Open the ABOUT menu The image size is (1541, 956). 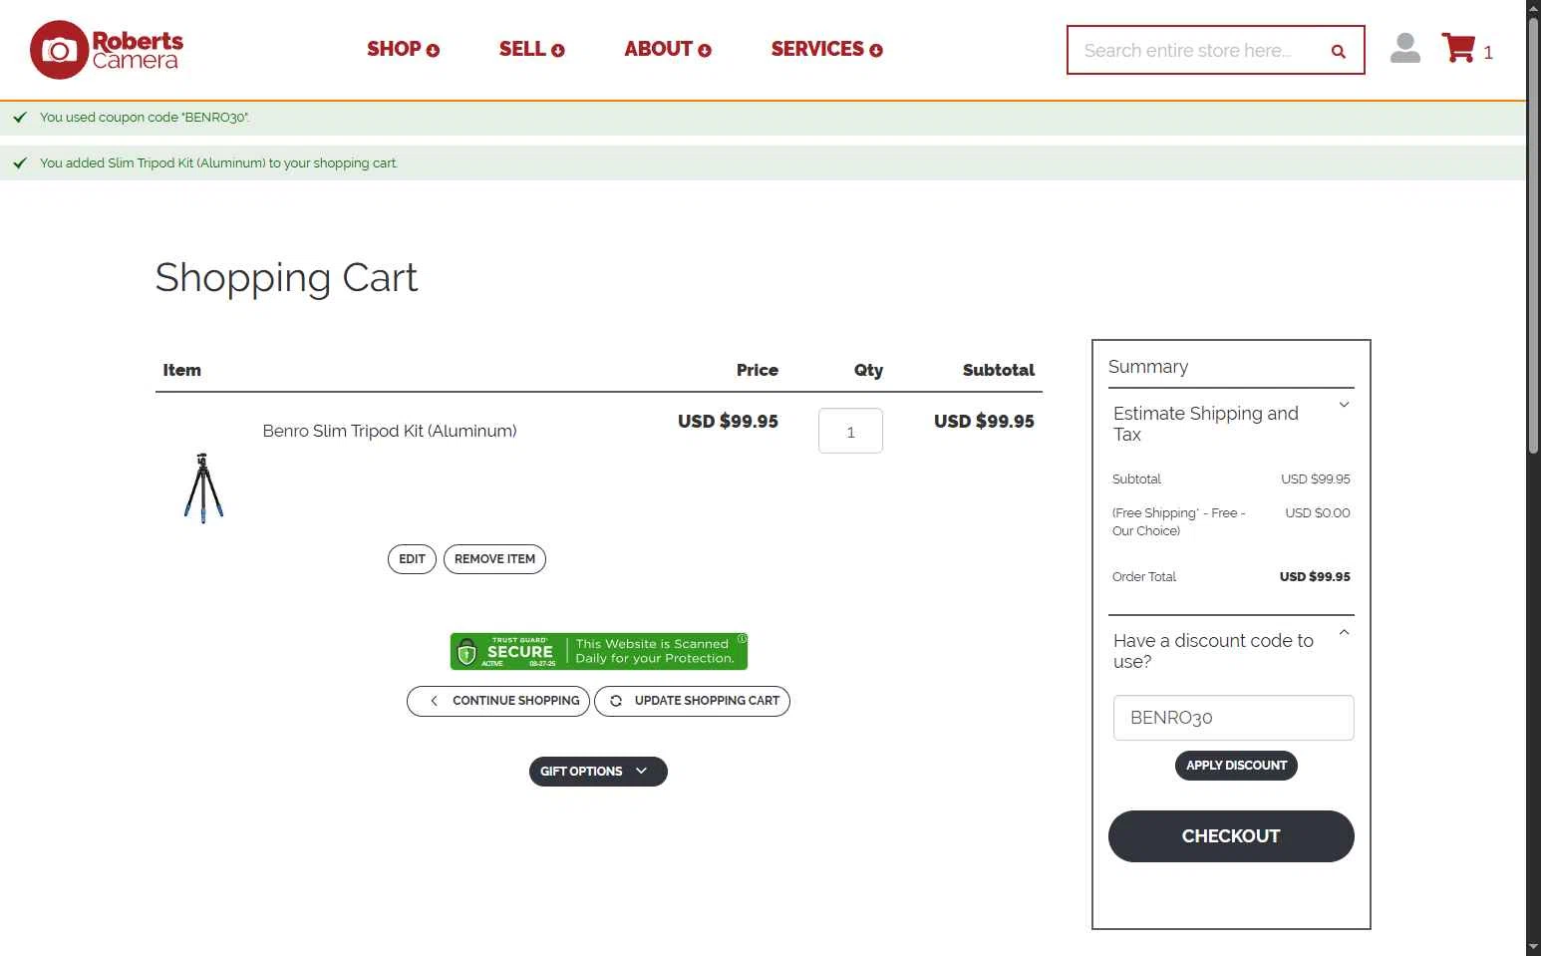pyautogui.click(x=667, y=49)
